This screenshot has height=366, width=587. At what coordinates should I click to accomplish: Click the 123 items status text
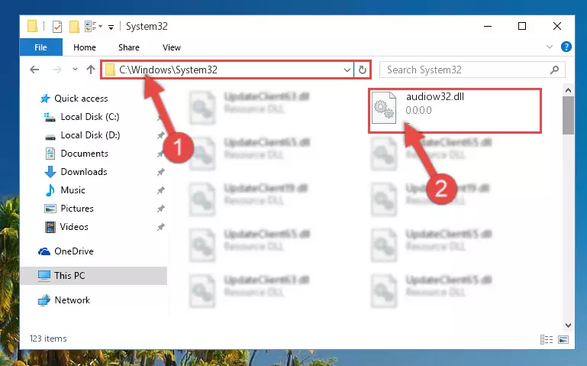click(x=48, y=338)
